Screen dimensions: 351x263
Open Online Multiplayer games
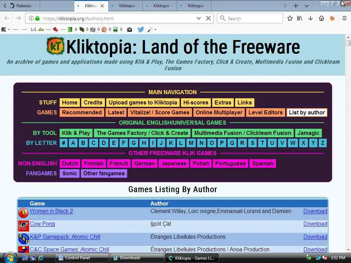(x=219, y=112)
